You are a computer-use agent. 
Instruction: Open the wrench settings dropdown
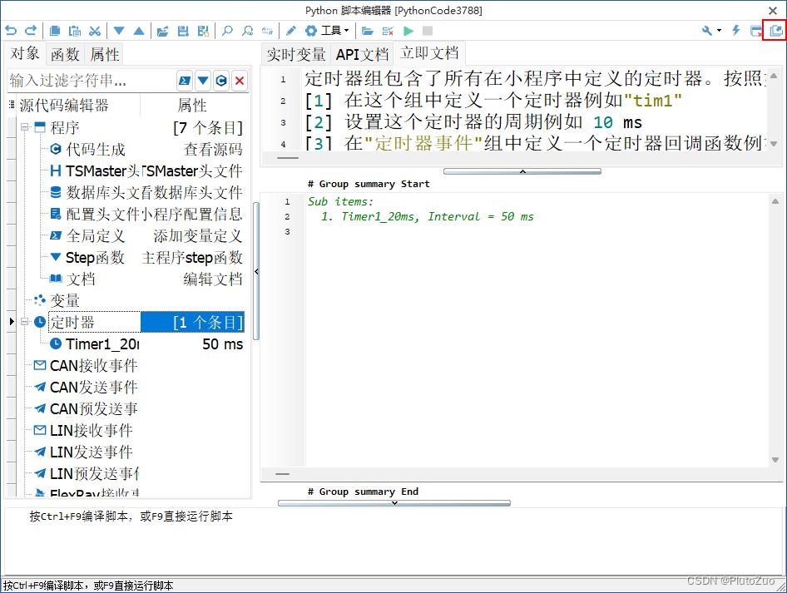(711, 31)
